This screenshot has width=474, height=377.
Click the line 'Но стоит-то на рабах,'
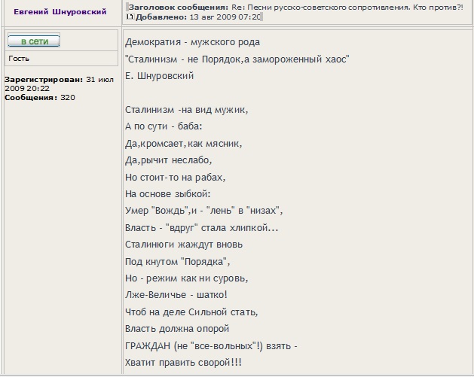(175, 177)
